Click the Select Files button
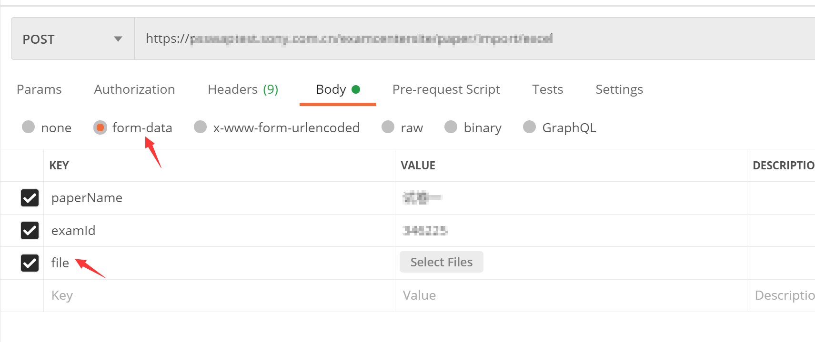The image size is (815, 342). pyautogui.click(x=441, y=262)
